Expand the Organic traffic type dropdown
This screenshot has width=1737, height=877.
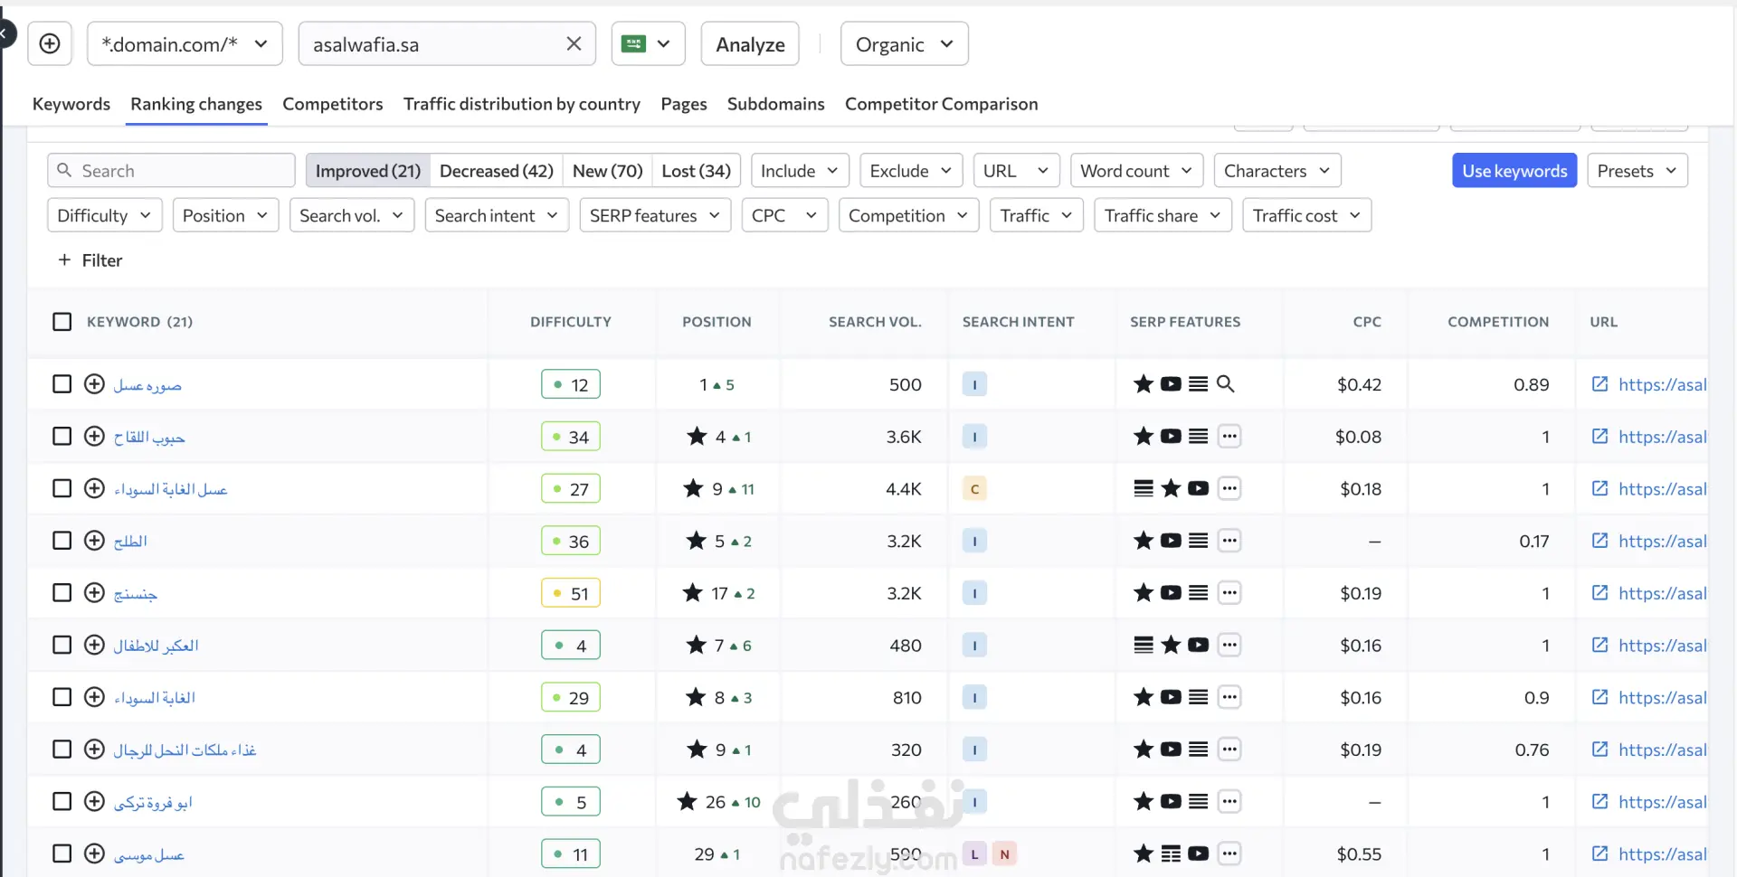pos(904,44)
